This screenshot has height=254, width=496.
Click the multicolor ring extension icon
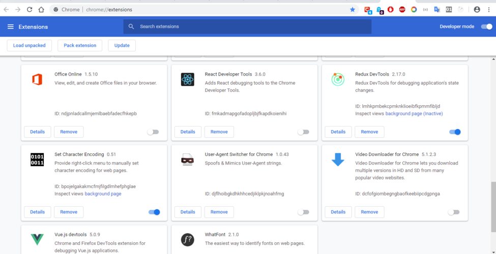[x=414, y=10]
